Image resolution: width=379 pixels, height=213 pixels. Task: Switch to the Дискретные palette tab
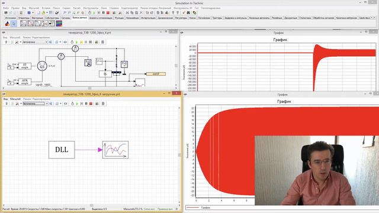pyautogui.click(x=290, y=18)
